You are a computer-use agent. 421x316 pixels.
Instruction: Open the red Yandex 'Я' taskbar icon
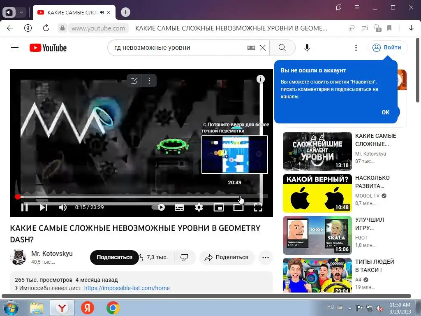click(88, 308)
